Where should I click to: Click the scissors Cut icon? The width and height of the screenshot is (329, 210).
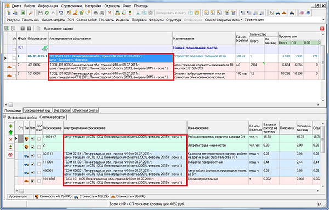click(x=138, y=13)
